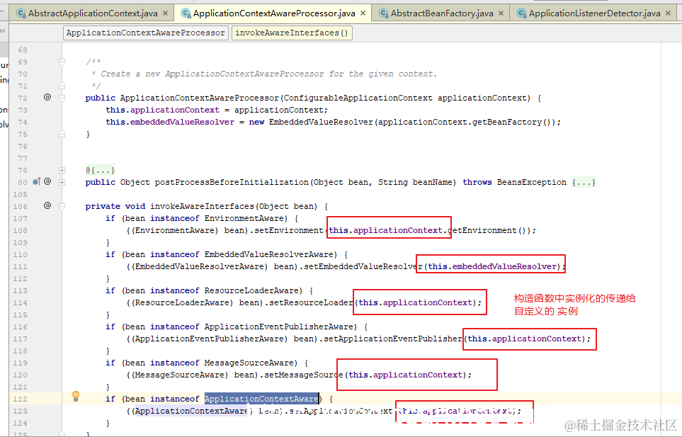
Task: Click postProcessBeforeInitialization method name on line 80
Action: tap(232, 182)
